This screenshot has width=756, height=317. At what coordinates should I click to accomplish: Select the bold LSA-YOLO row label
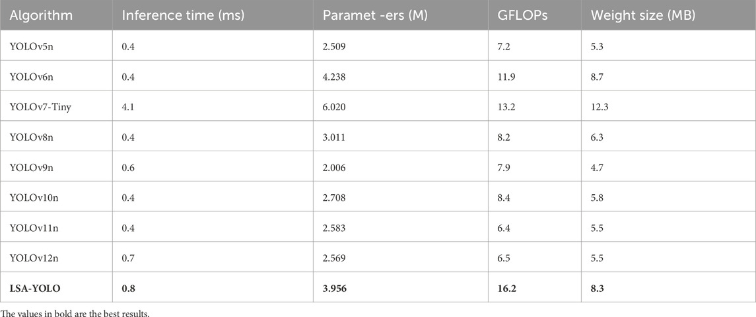(33, 287)
